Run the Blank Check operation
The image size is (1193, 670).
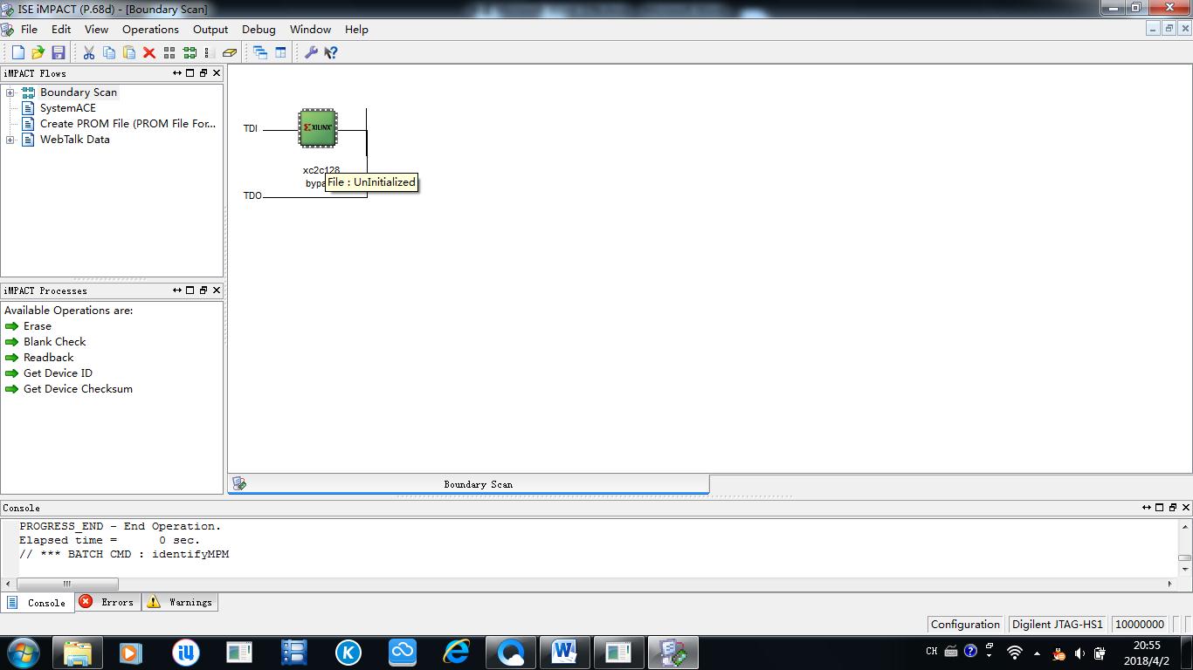[54, 342]
